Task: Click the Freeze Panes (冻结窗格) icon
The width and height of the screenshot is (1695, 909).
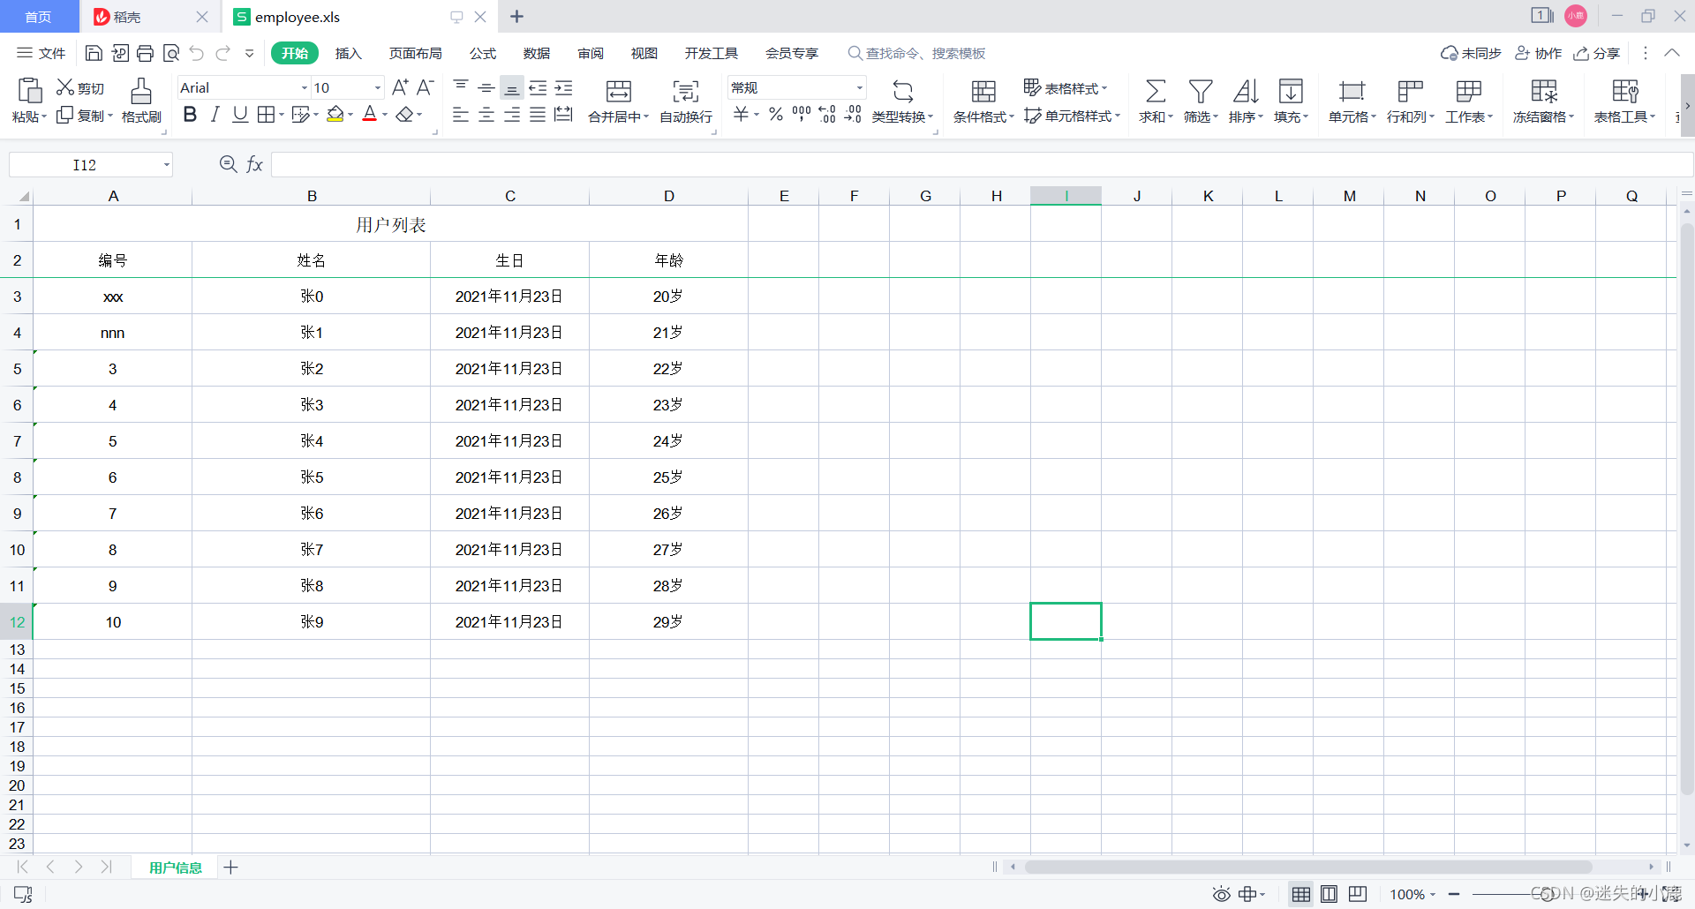Action: (1544, 91)
